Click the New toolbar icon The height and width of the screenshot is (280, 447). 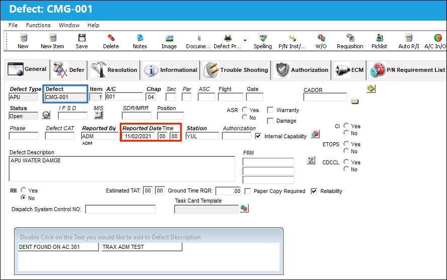[x=23, y=41]
